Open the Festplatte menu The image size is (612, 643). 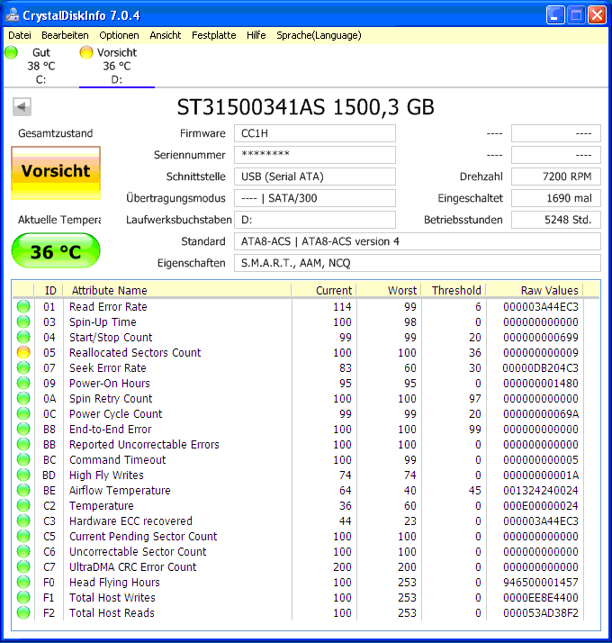tap(213, 35)
